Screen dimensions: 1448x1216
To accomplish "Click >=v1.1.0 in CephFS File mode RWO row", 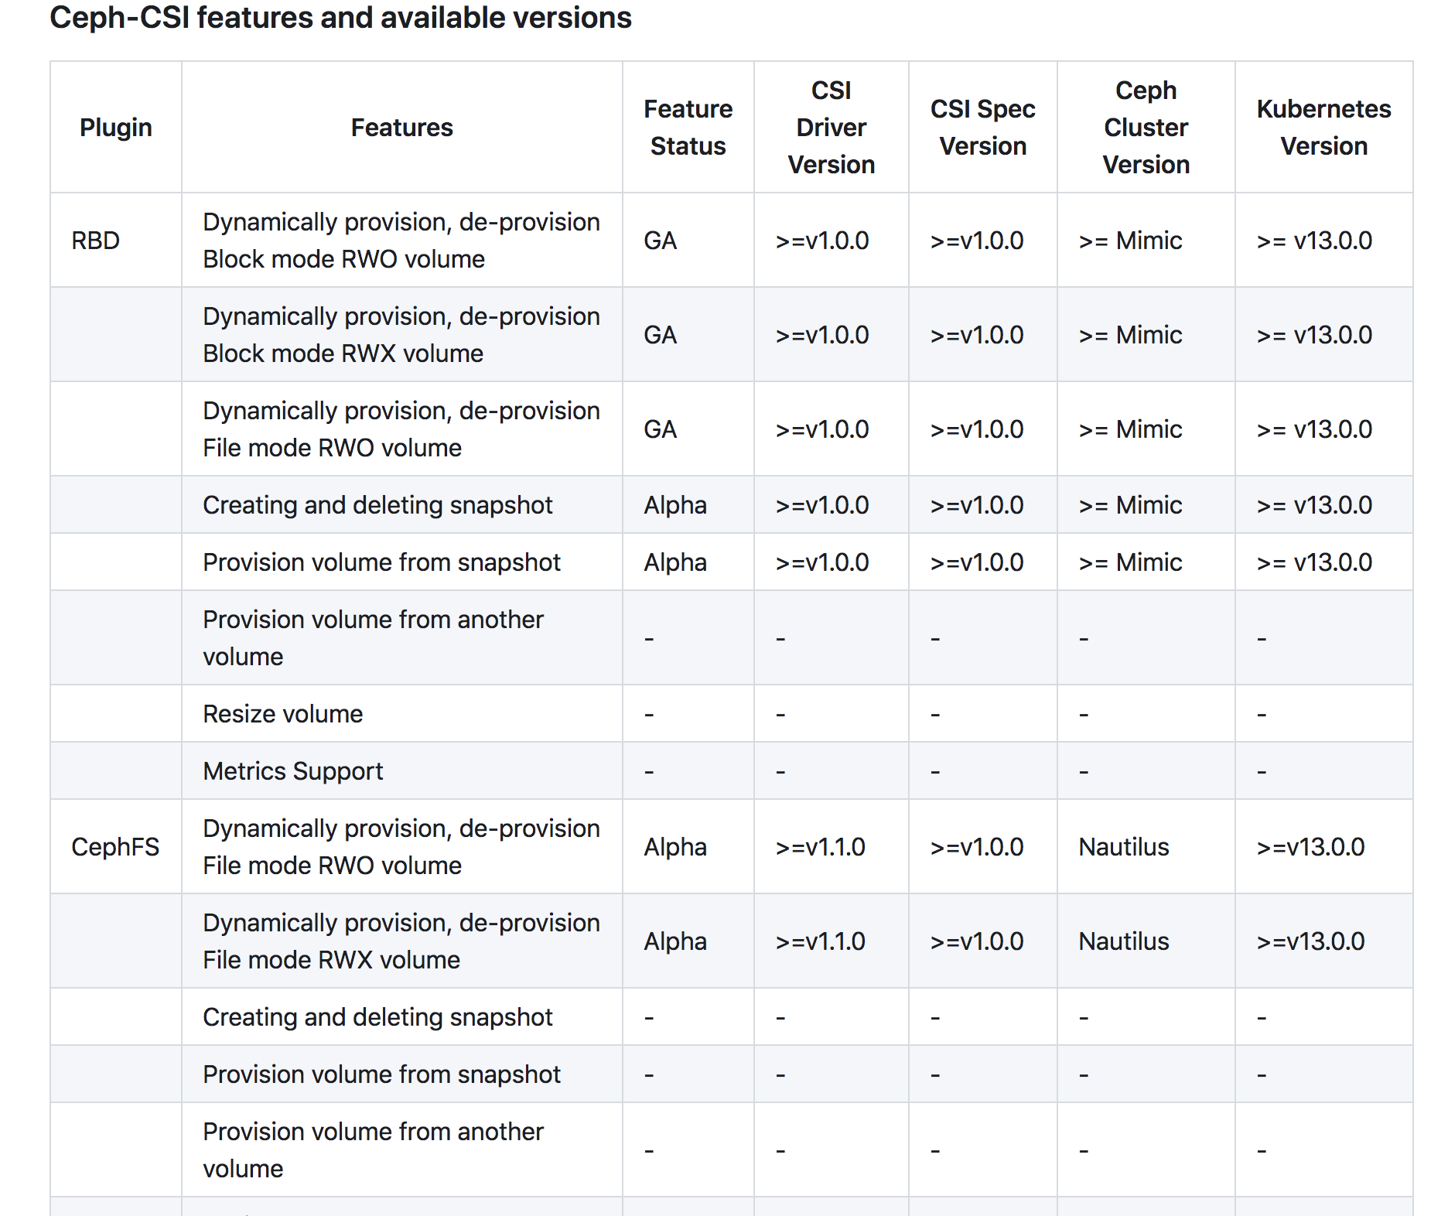I will pos(820,847).
